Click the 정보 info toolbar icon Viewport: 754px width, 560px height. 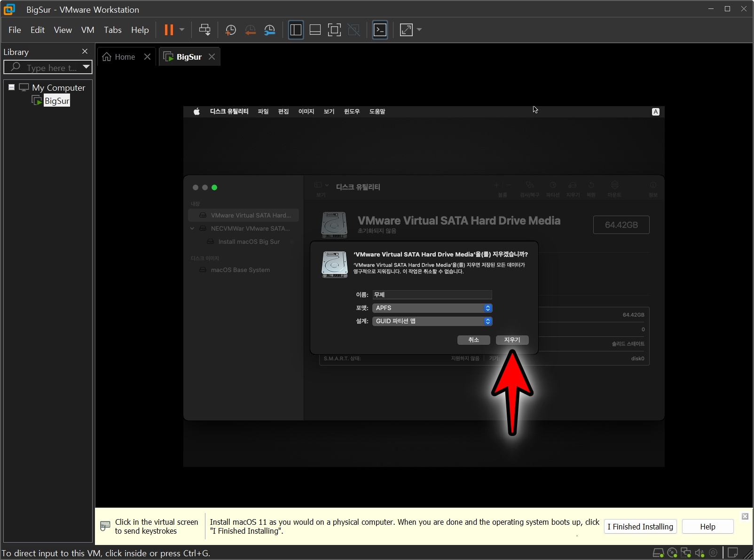tap(653, 188)
